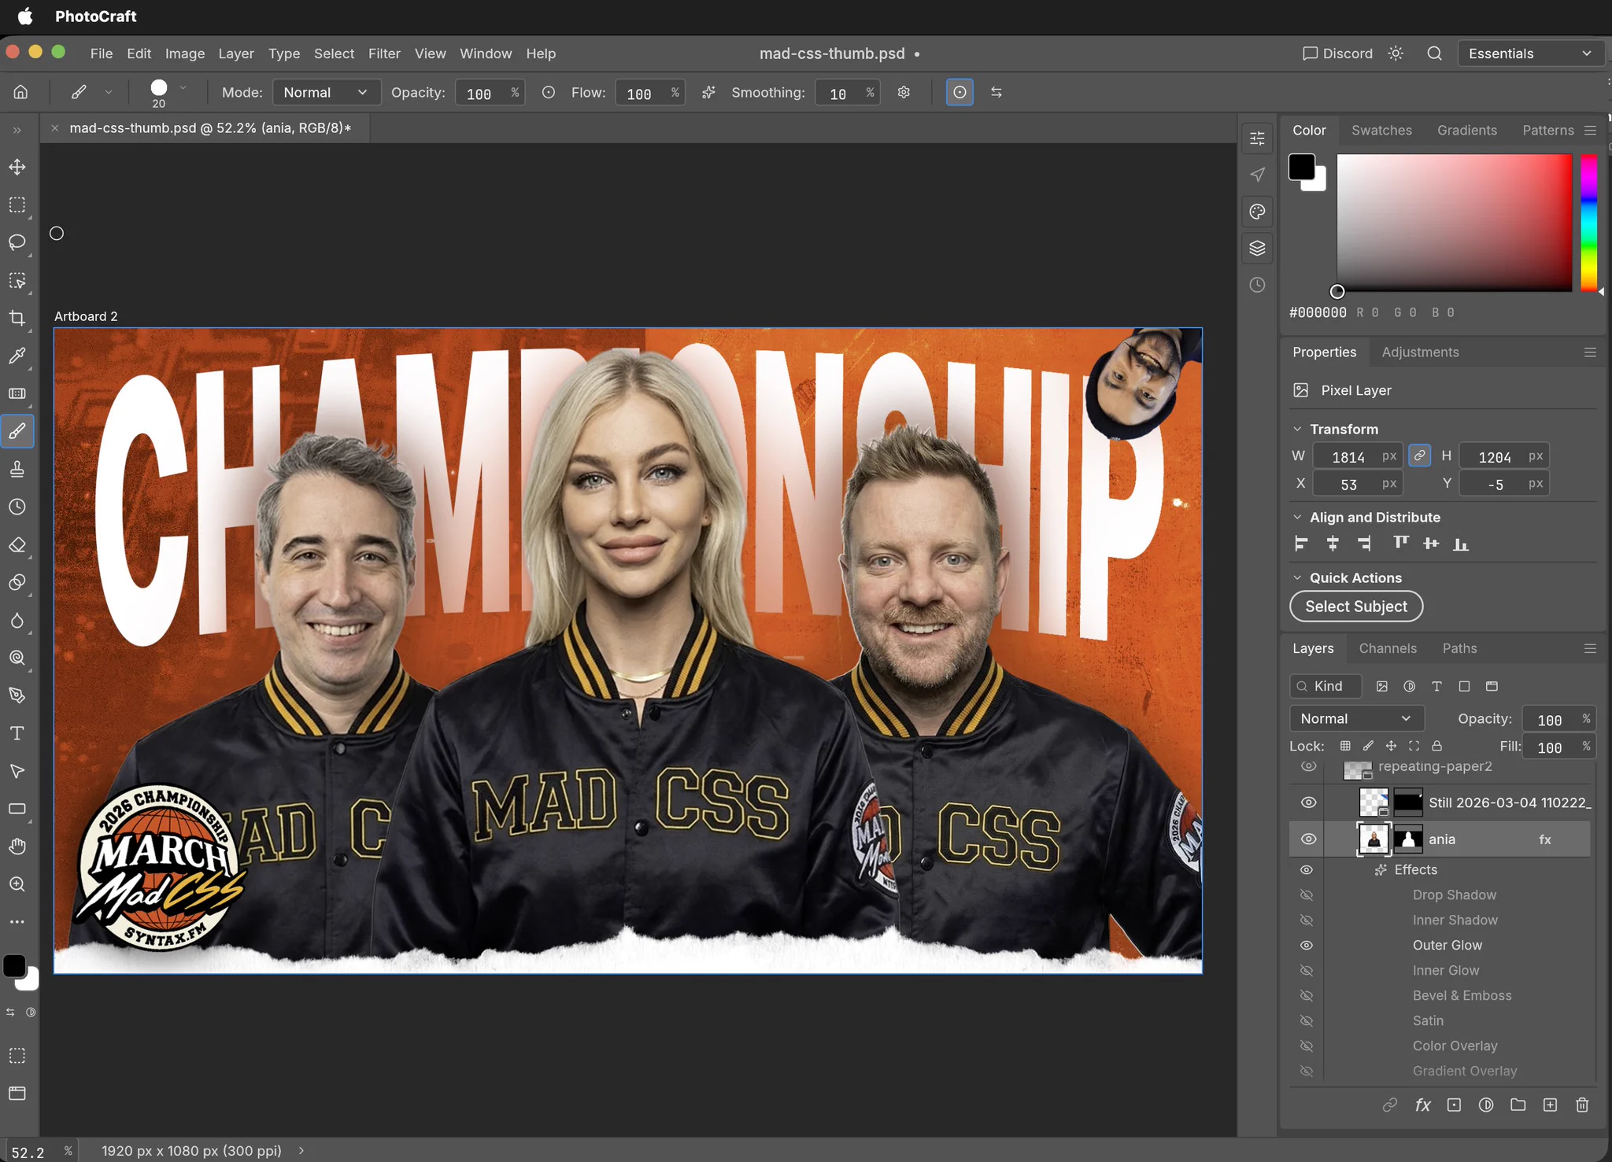Show the Color Overlay effect

1307,1046
